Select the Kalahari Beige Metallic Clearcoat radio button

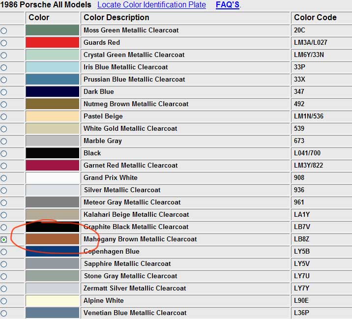[x=3, y=215]
